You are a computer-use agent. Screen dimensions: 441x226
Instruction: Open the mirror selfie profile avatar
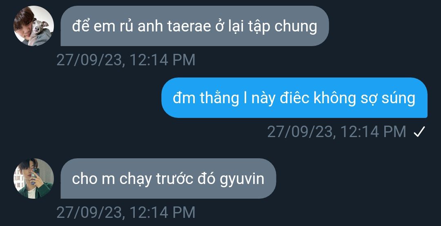coord(34,179)
